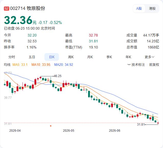
Task: Select the 年K chart tab
Action: 128,57
